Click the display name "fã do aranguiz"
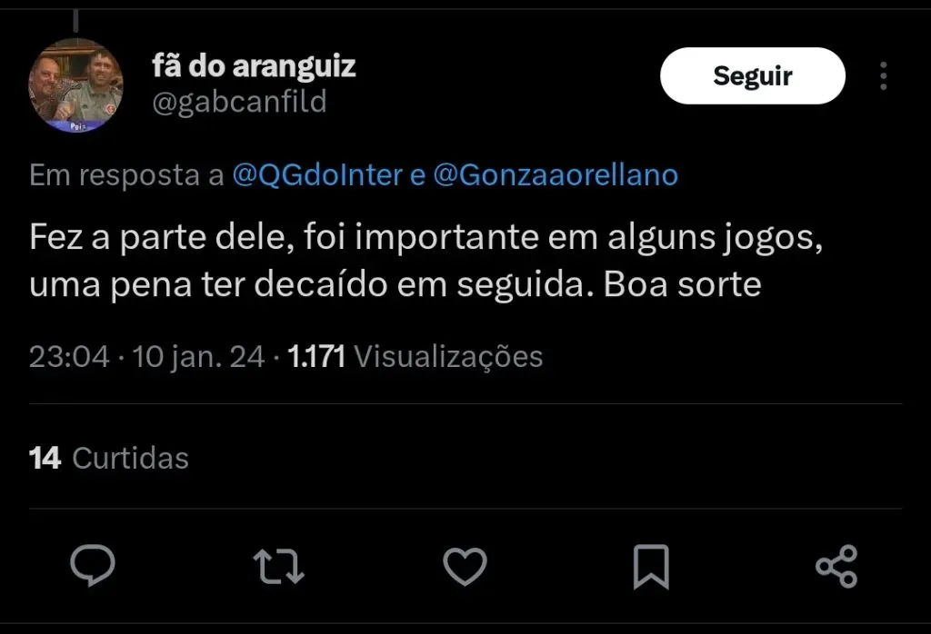The image size is (931, 634). (254, 66)
